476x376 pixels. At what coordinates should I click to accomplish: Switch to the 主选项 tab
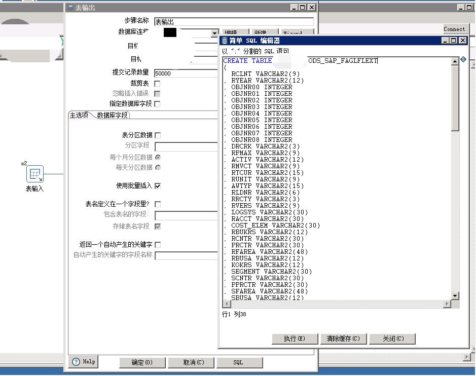pos(79,115)
